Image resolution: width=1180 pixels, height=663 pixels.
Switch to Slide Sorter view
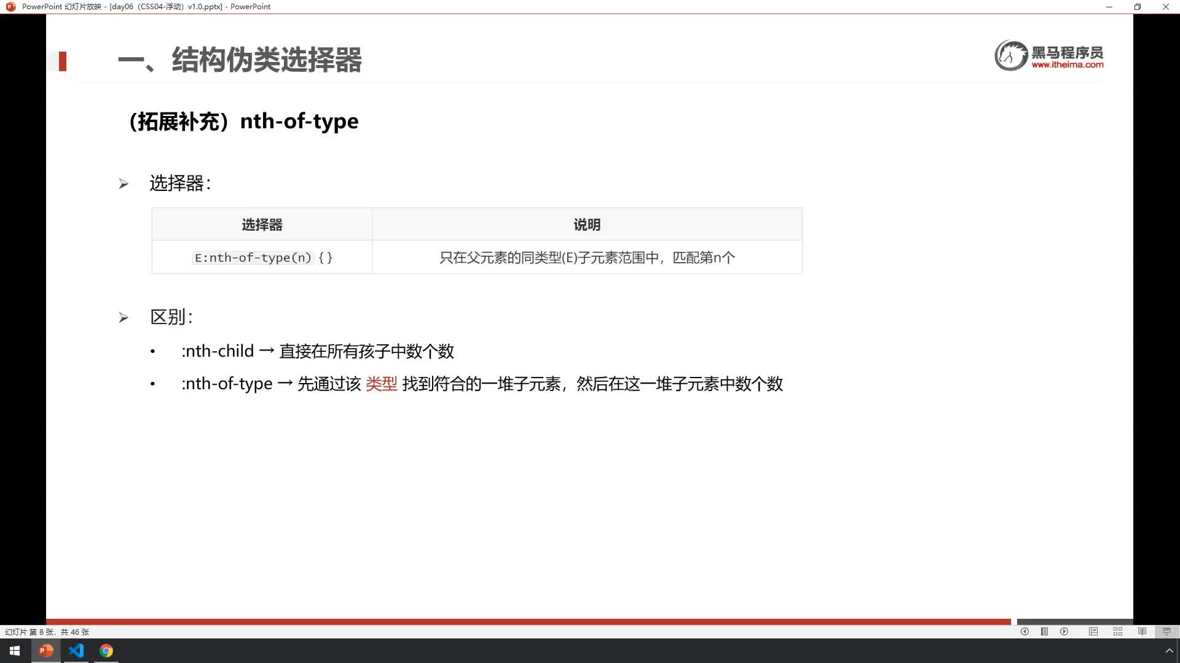click(x=1118, y=632)
